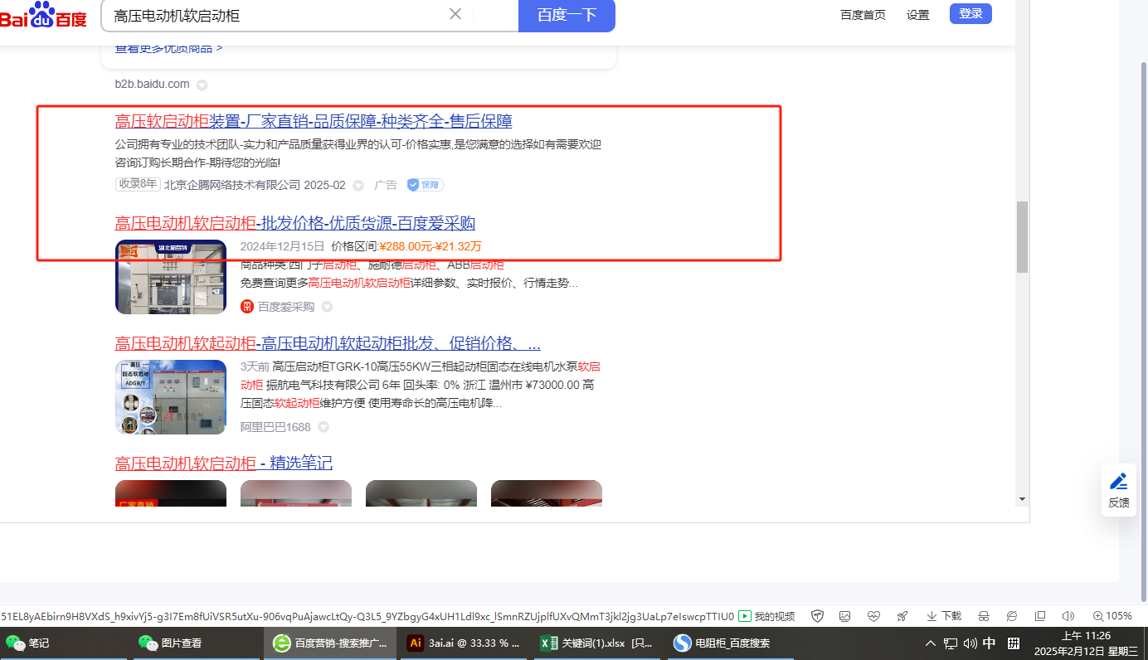Screen dimensions: 1148x660
Task: Show hidden system tray icons
Action: pyautogui.click(x=931, y=643)
